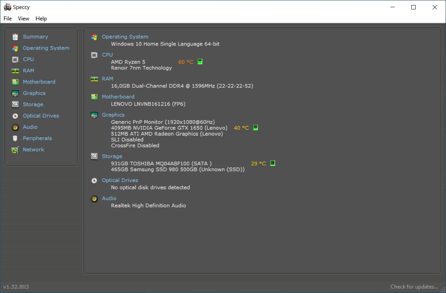Click the 60 °C CPU temperature reading
Screen dimensions: 446x293
point(186,62)
